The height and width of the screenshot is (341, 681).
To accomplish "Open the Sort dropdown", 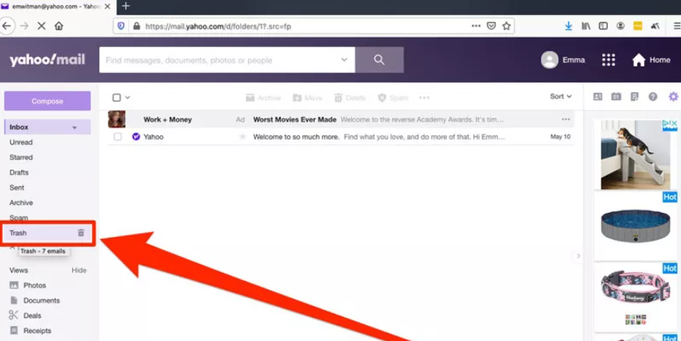I will coord(561,97).
